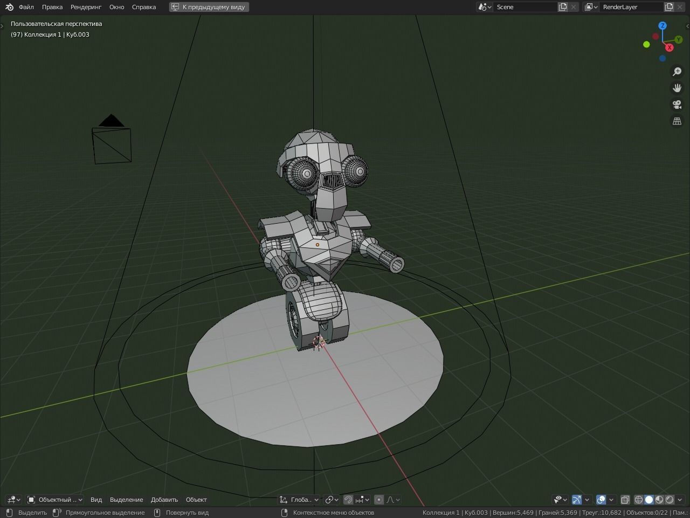Open the Окно menu
Image resolution: width=690 pixels, height=518 pixels.
(x=116, y=7)
